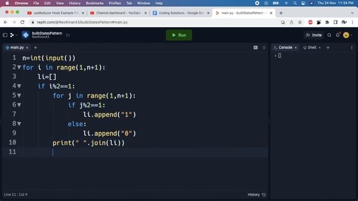Close the main.py editor tab
Screen dimensions: 358x201
pos(27,47)
